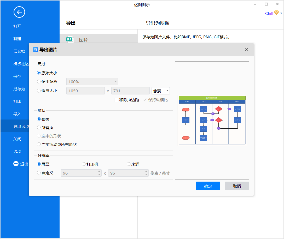Click the red exit icon by 退出
The width and height of the screenshot is (284, 239).
16,164
